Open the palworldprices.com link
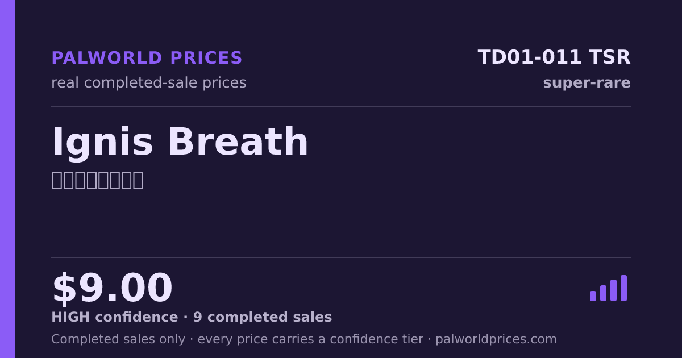 pos(496,339)
